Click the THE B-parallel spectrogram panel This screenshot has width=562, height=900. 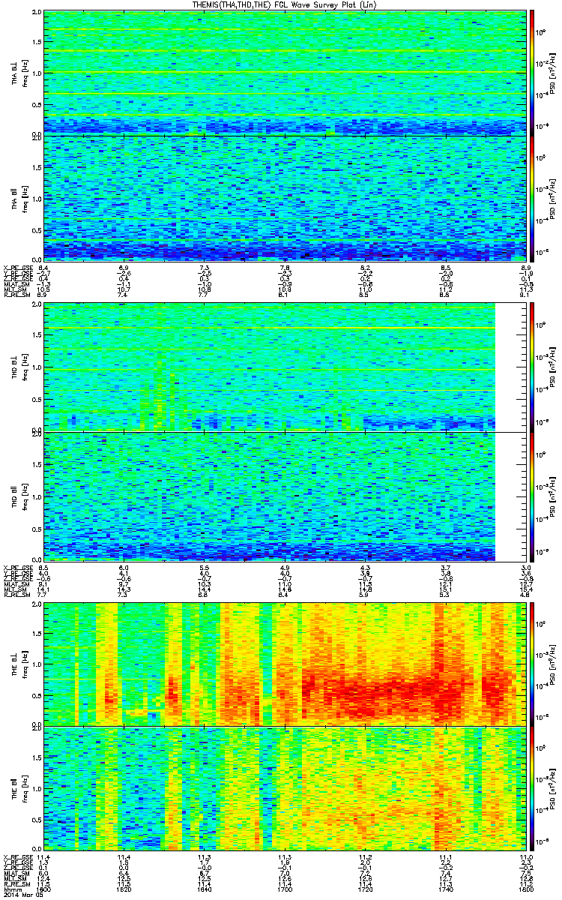(x=285, y=789)
